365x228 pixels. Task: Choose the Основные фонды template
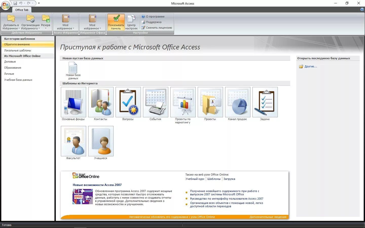click(74, 104)
